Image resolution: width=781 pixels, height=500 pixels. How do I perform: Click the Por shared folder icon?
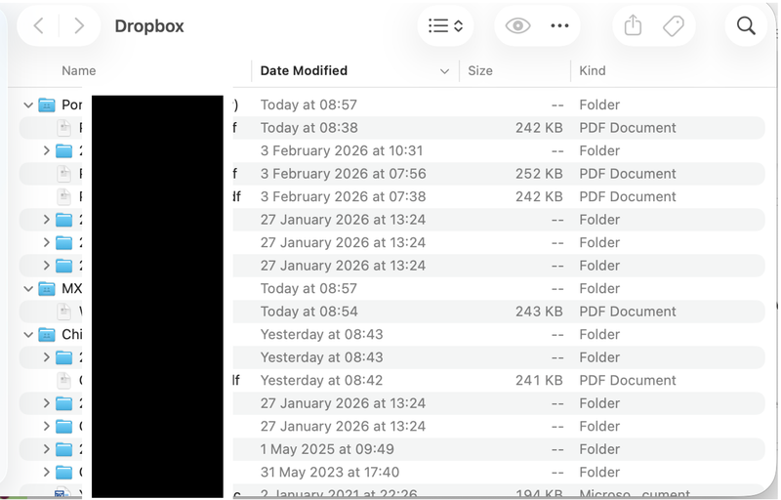point(46,104)
